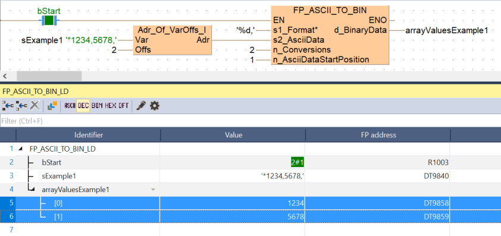Click the FP address column header

click(x=378, y=135)
